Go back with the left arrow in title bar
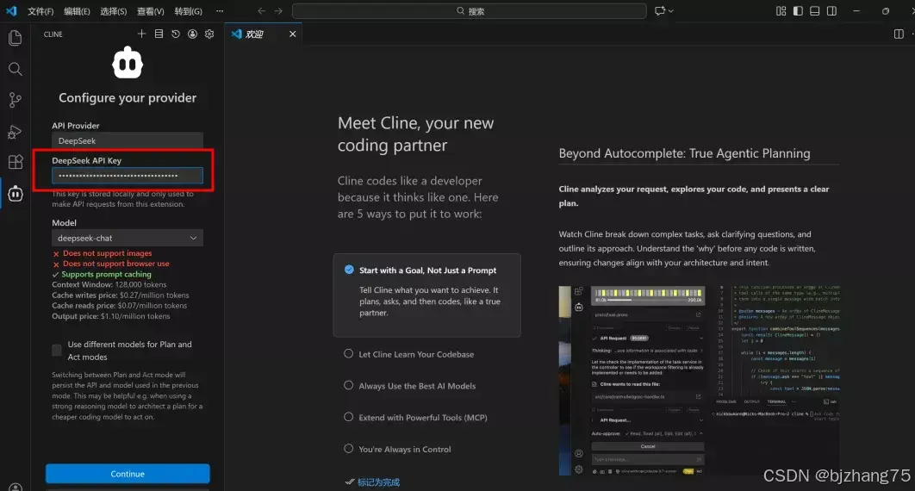 [261, 11]
